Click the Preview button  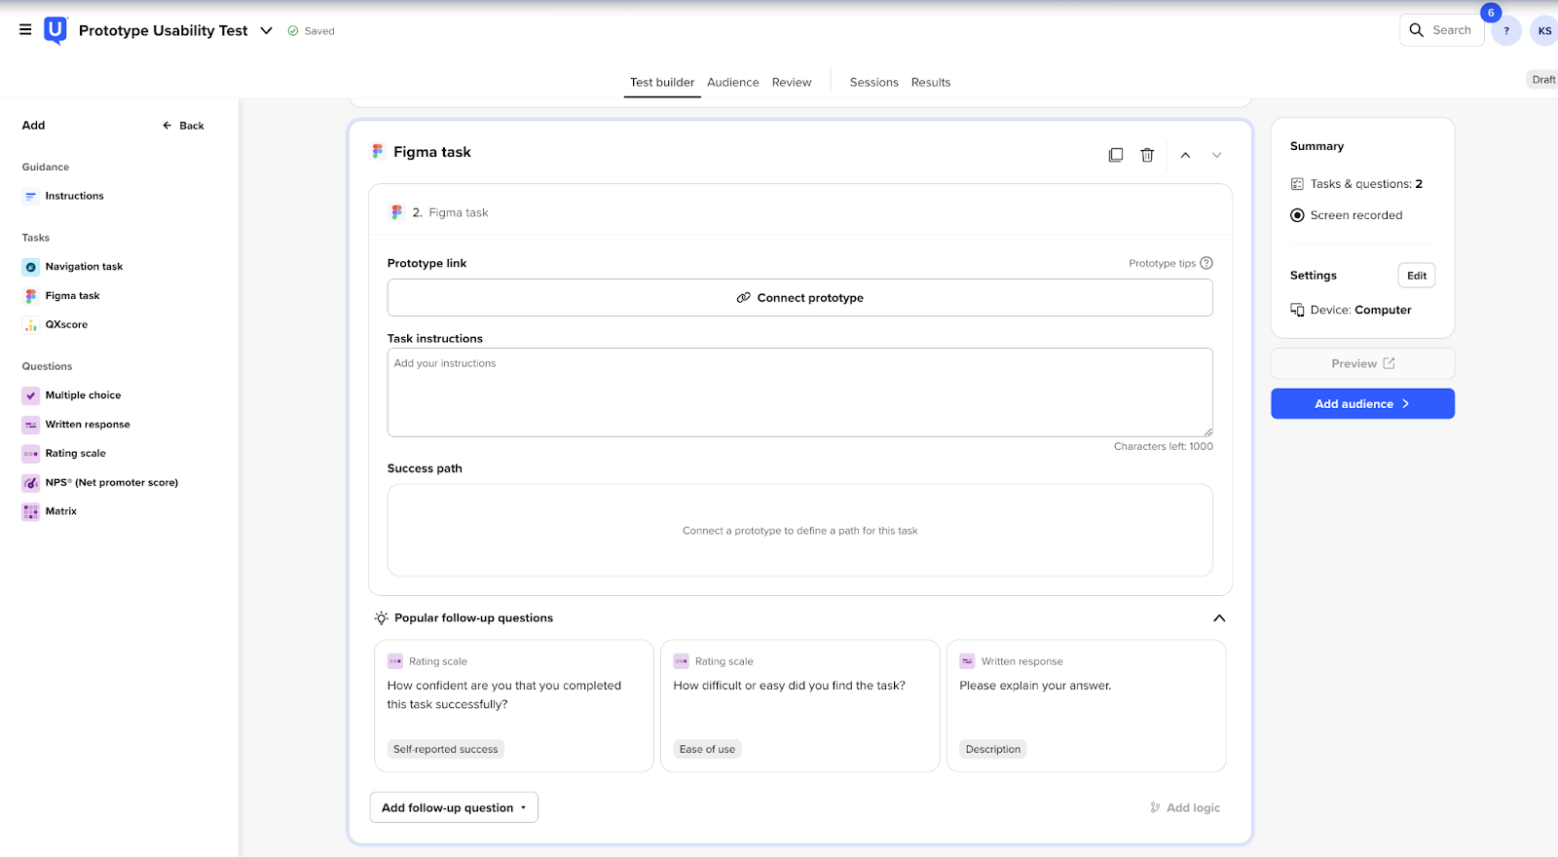(x=1362, y=363)
